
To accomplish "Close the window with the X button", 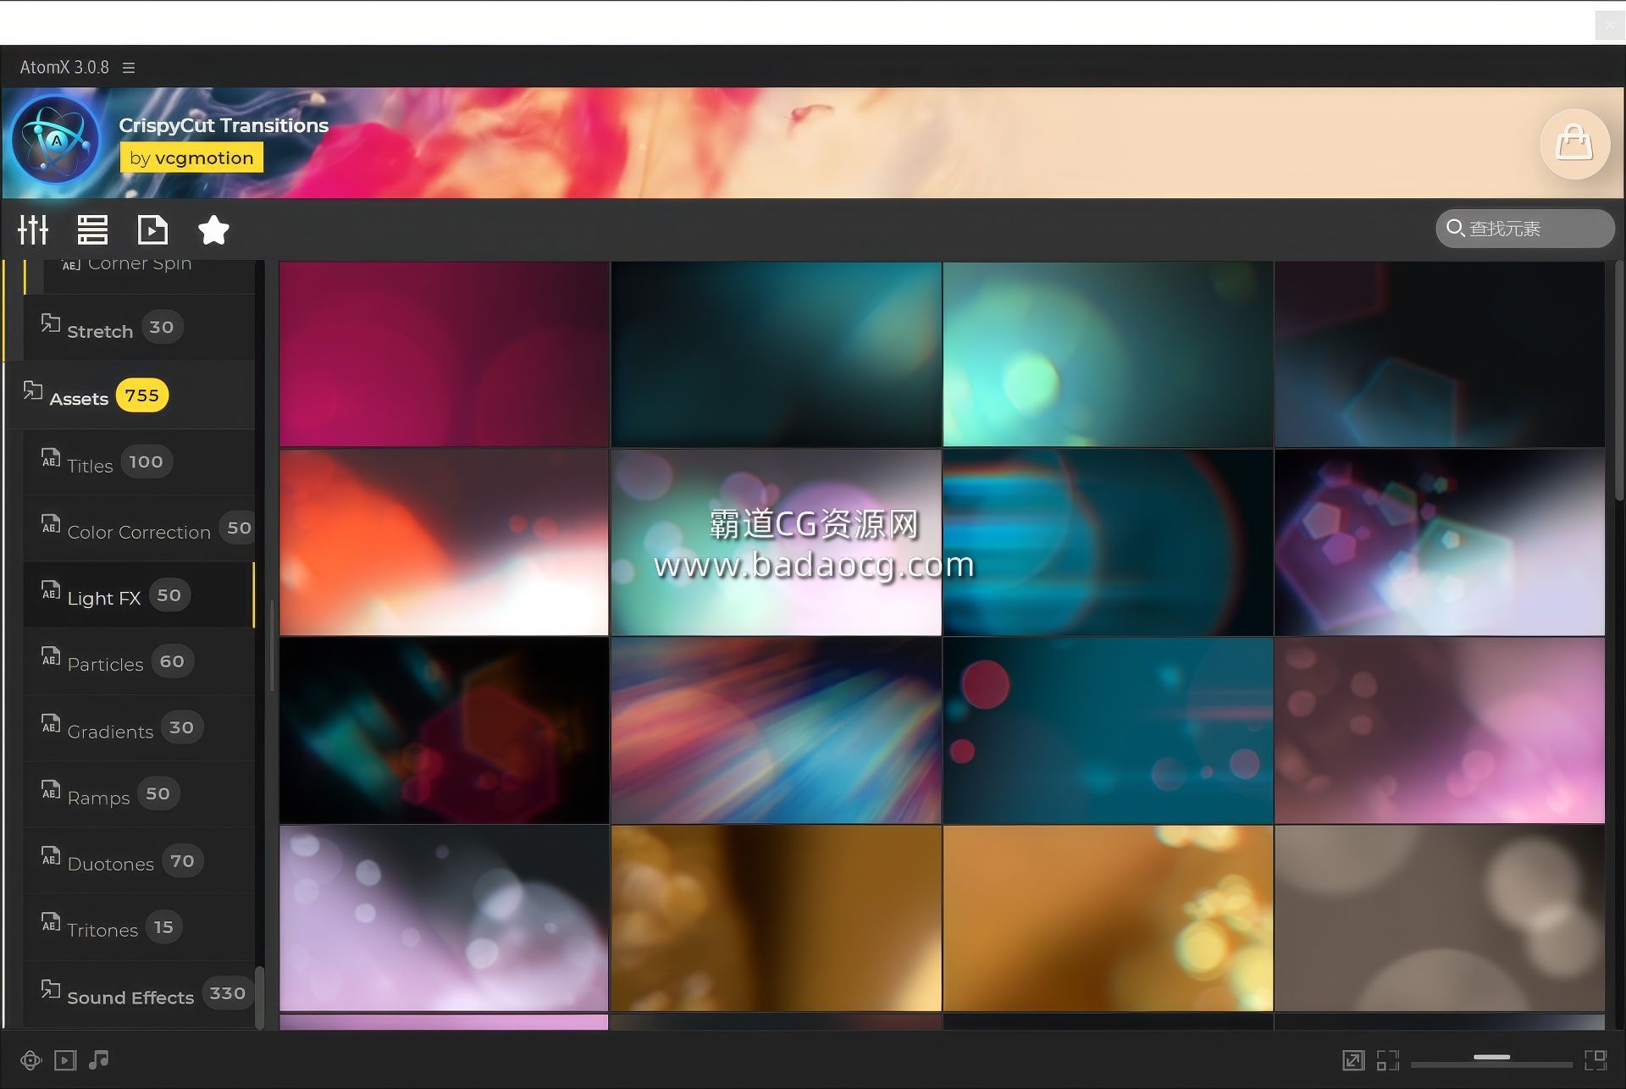I will [1609, 25].
